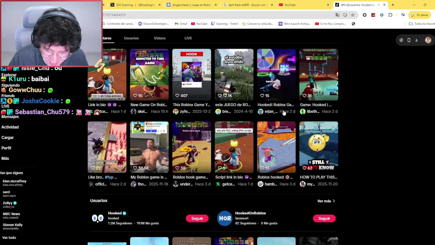This screenshot has width=435, height=245.
Task: Bookmark this page with the star icon
Action: [x=353, y=15]
